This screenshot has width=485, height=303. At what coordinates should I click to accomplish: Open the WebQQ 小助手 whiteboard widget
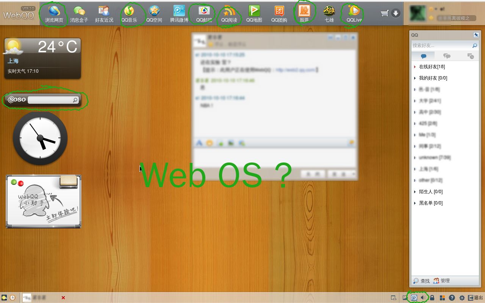(x=43, y=201)
